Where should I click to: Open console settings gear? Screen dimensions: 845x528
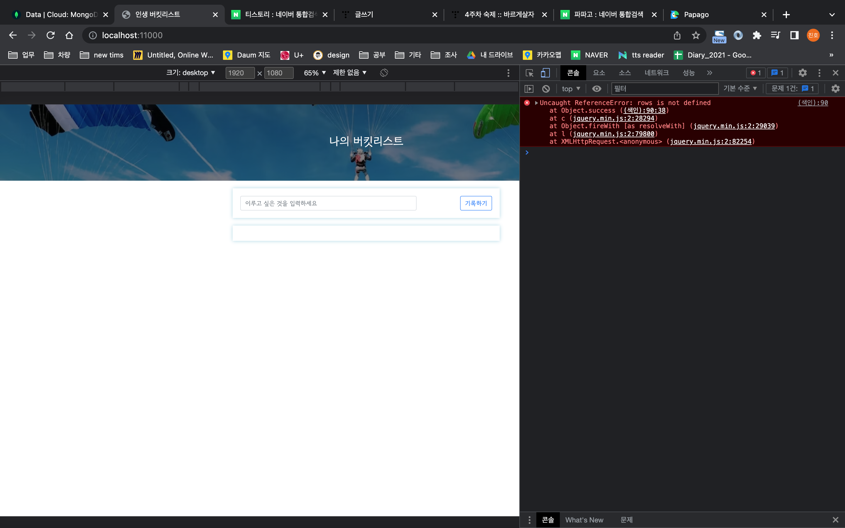point(836,89)
